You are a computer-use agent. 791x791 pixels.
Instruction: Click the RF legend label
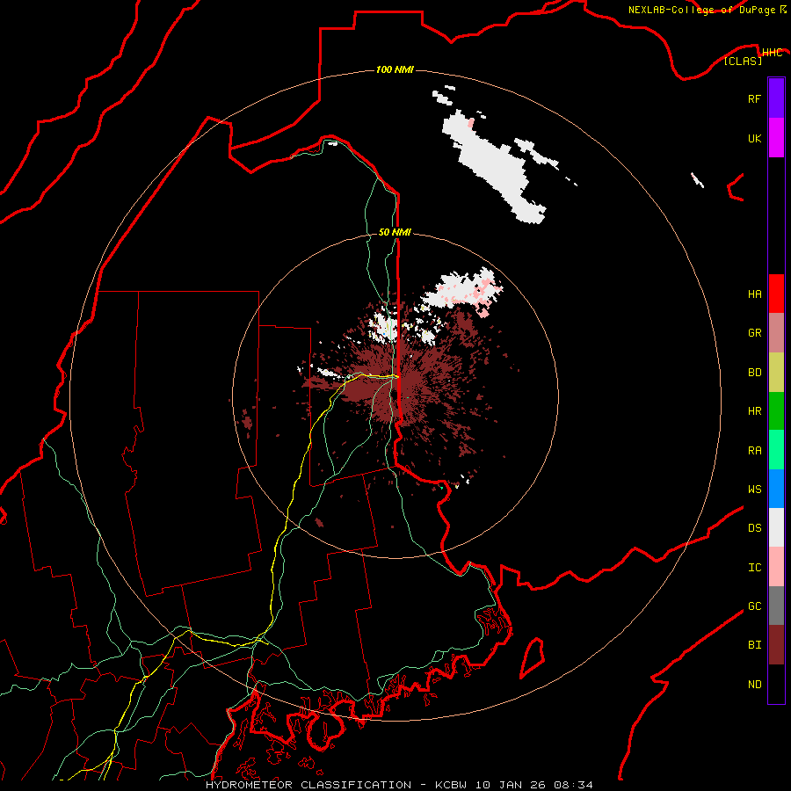754,98
